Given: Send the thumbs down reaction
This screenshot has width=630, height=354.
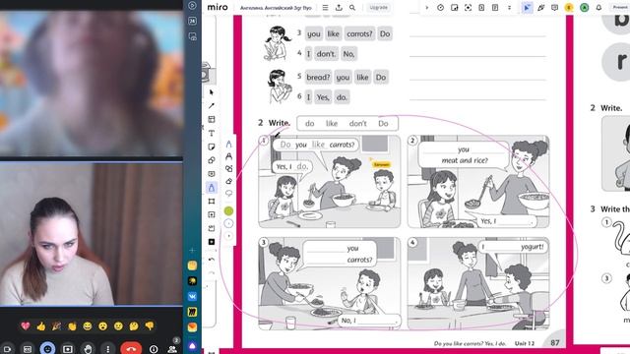Looking at the screenshot, I should (150, 325).
